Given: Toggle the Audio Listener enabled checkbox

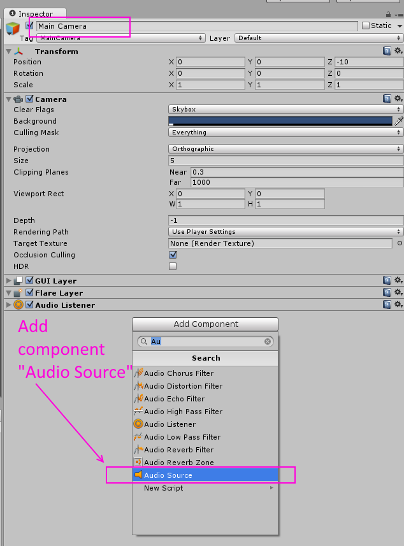Looking at the screenshot, I should click(29, 305).
